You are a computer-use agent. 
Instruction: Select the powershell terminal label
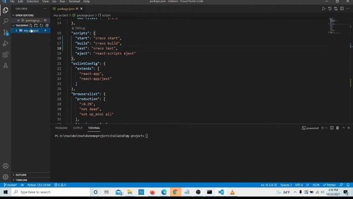[x=310, y=128]
